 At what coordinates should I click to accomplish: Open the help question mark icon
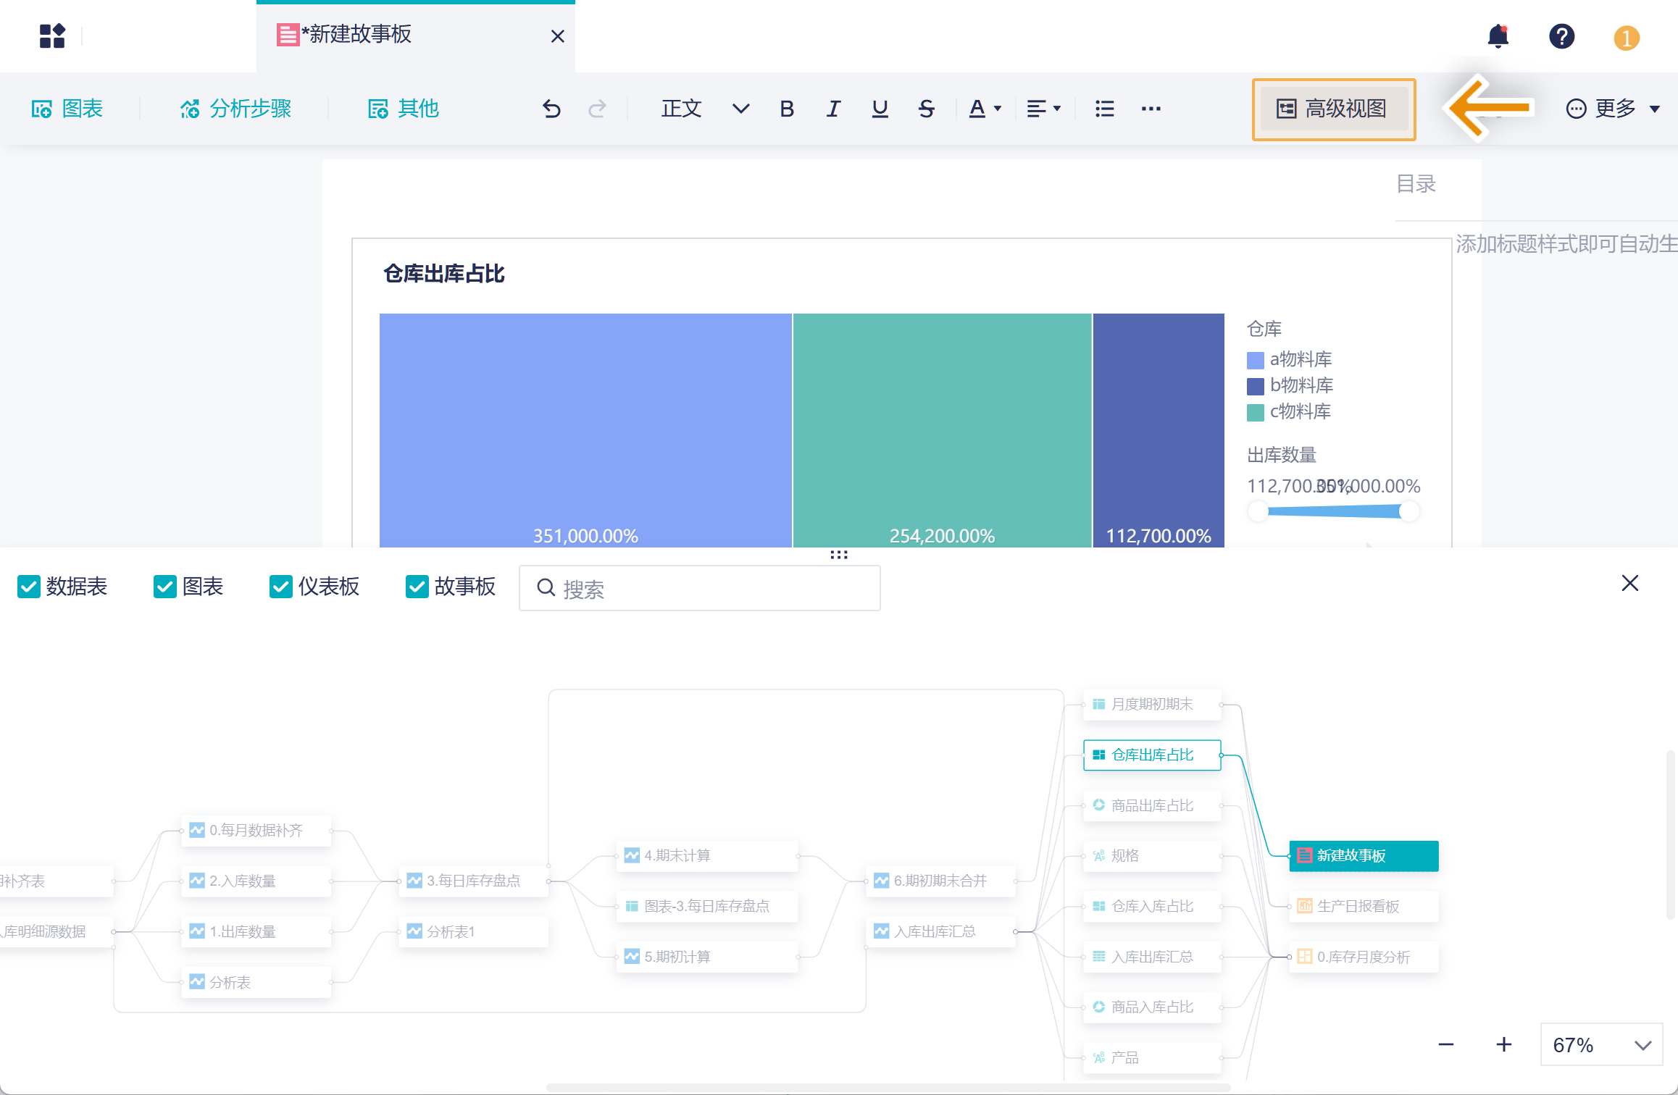[x=1561, y=35]
